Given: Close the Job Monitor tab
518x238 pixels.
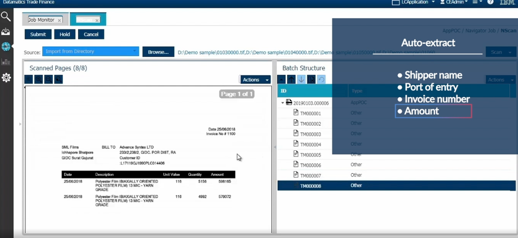Looking at the screenshot, I should [x=60, y=21].
